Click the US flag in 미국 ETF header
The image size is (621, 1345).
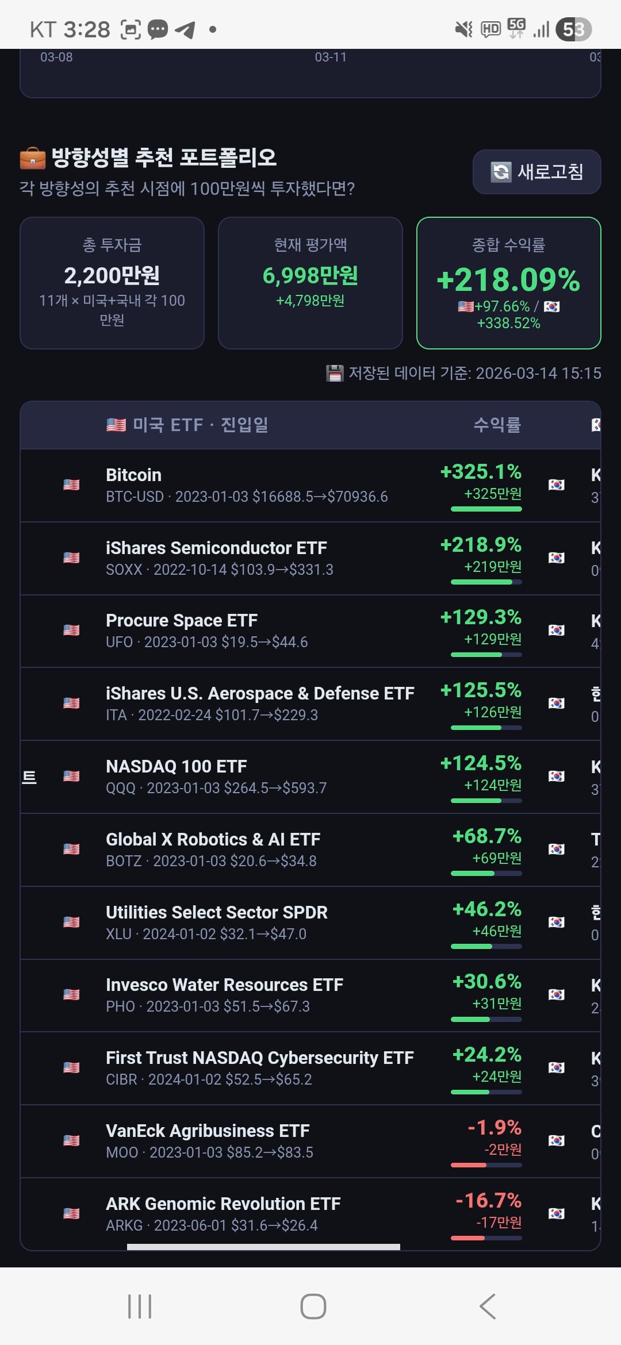point(116,425)
